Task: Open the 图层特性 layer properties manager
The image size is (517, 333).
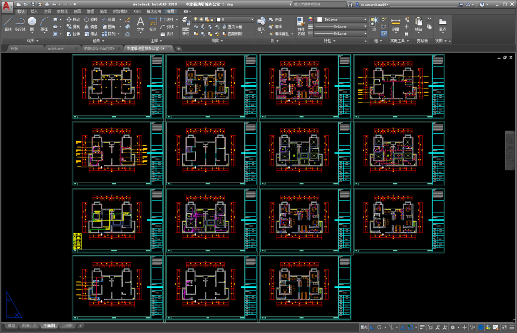Action: point(186,23)
